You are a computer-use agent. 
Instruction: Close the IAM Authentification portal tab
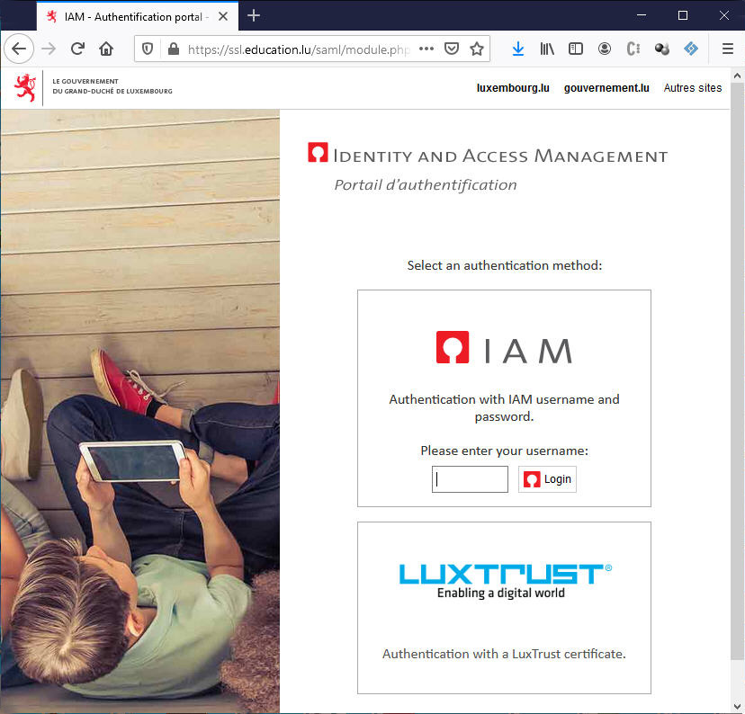tap(223, 16)
